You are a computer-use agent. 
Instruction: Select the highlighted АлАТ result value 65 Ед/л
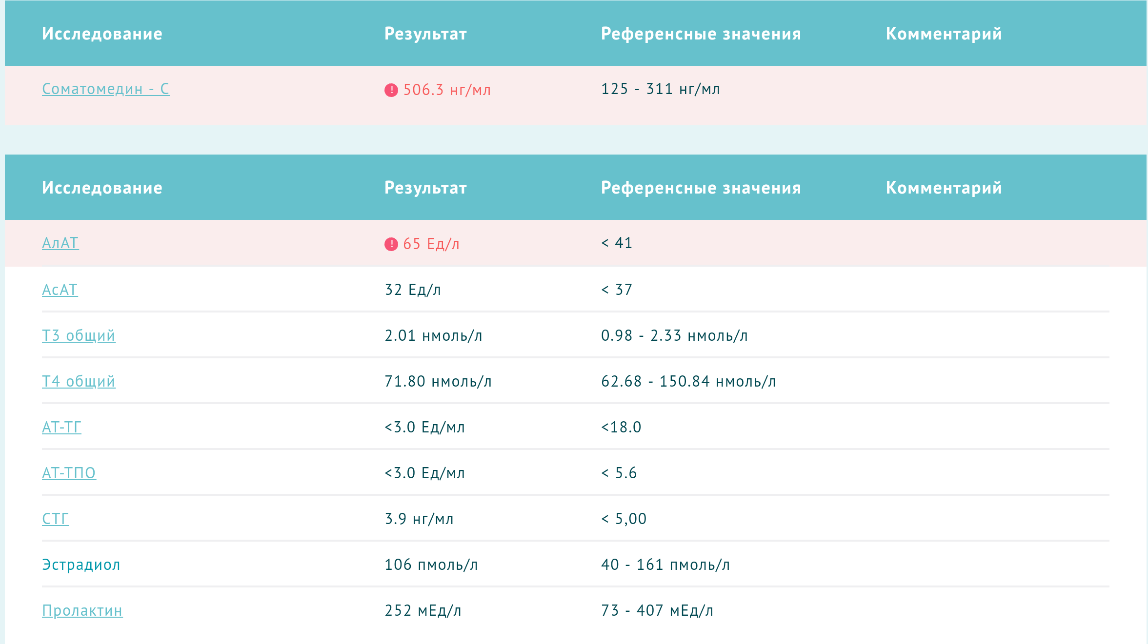tap(431, 244)
